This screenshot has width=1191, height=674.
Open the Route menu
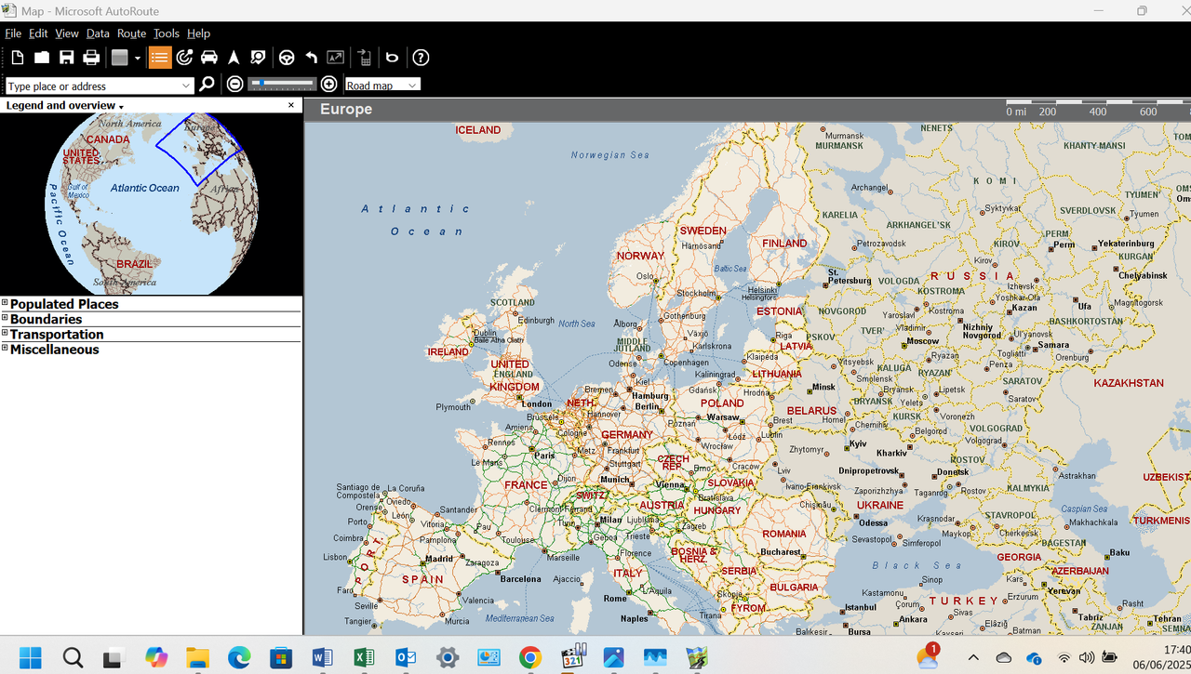pyautogui.click(x=131, y=33)
